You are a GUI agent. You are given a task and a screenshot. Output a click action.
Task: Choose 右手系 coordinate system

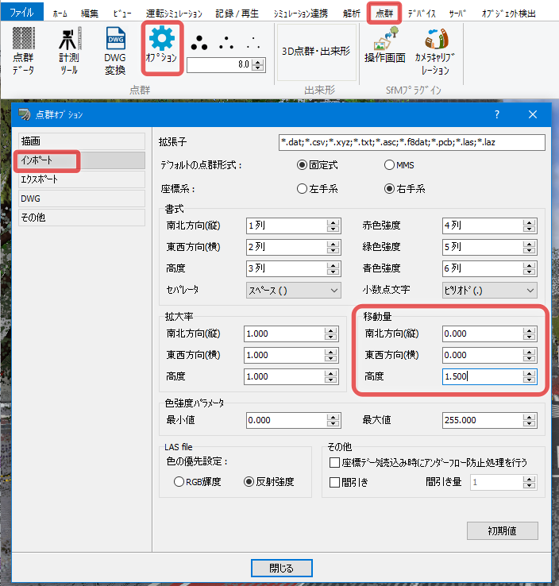tap(405, 189)
